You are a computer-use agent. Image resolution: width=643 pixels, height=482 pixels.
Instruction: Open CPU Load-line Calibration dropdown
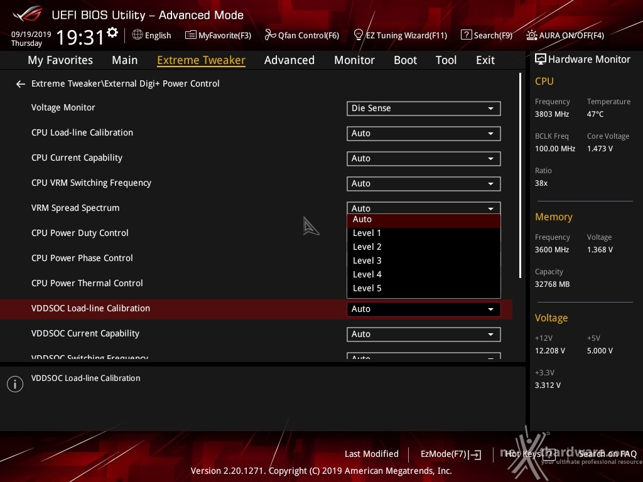424,134
